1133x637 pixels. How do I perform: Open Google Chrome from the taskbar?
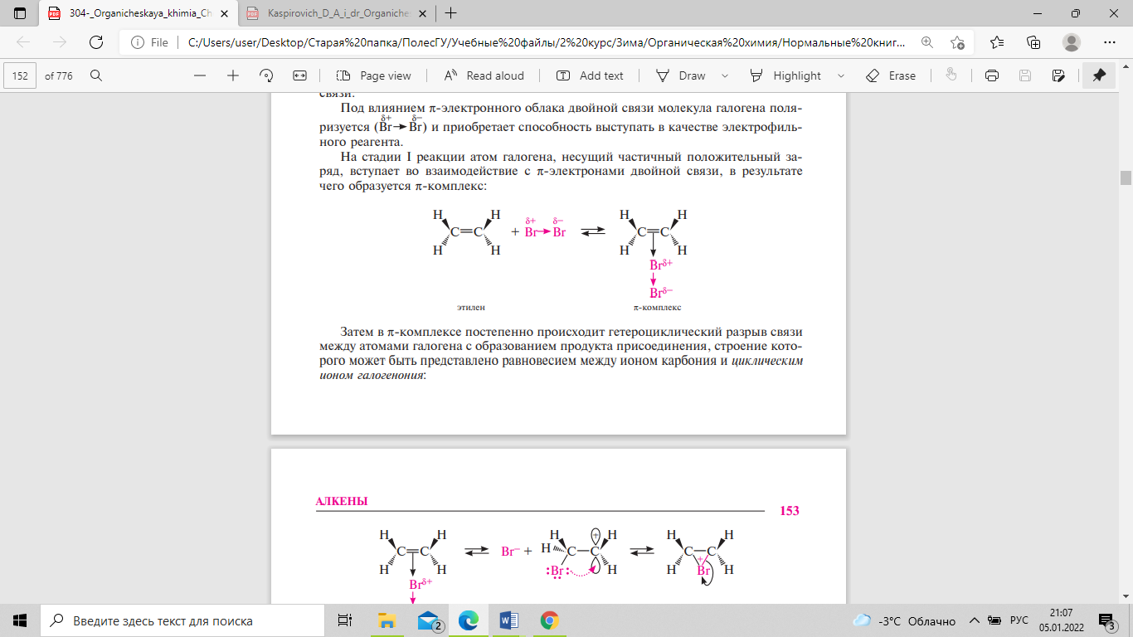(548, 620)
